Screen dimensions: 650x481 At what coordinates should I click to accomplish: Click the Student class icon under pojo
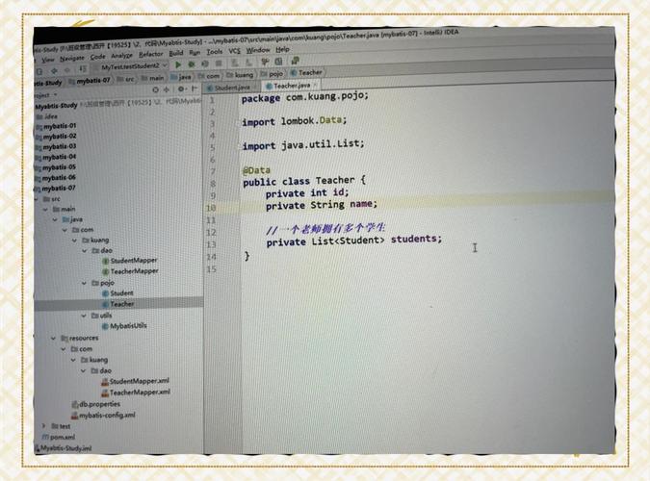pos(104,292)
